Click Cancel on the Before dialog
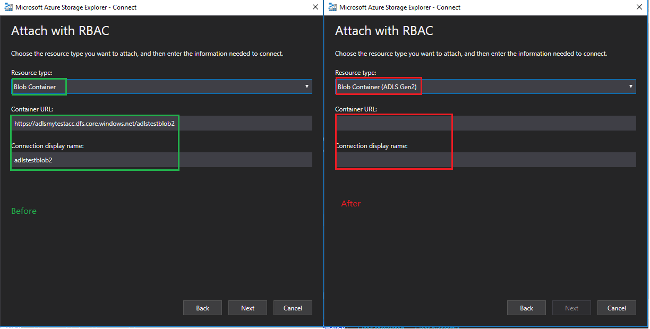Viewport: 650px width, 329px height. point(293,308)
